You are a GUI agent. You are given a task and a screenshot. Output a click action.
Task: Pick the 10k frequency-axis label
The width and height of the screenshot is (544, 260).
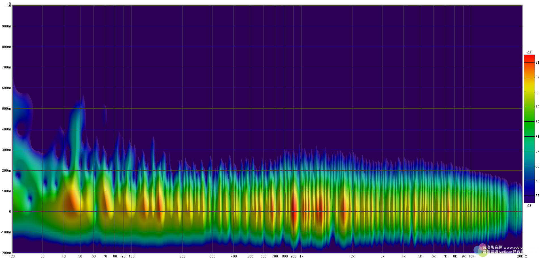coord(471,256)
